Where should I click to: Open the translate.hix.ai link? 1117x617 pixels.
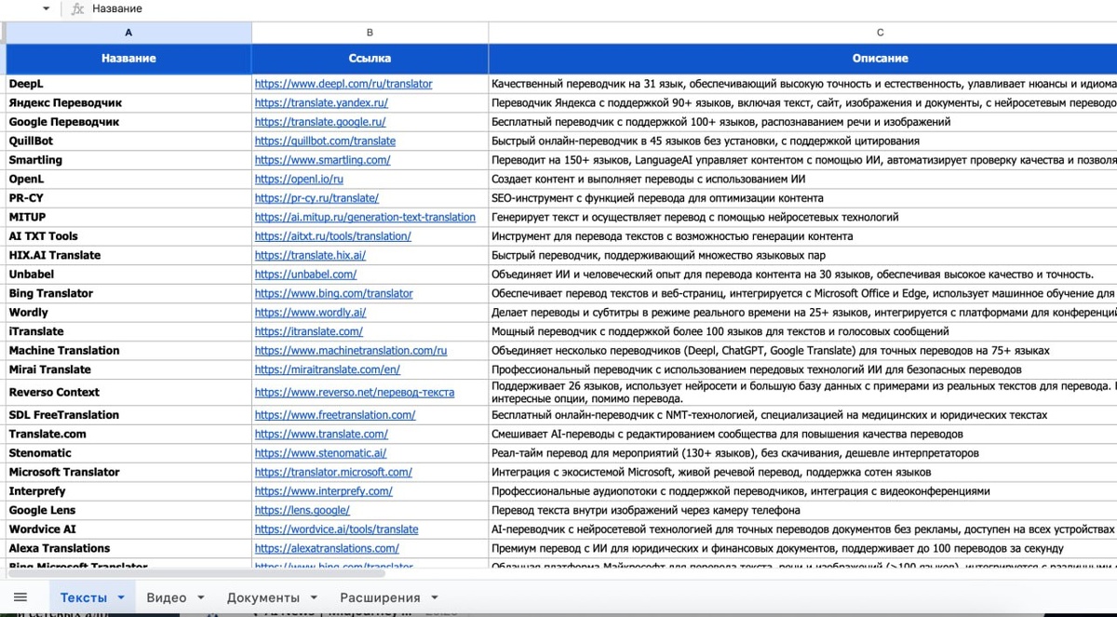pyautogui.click(x=310, y=255)
